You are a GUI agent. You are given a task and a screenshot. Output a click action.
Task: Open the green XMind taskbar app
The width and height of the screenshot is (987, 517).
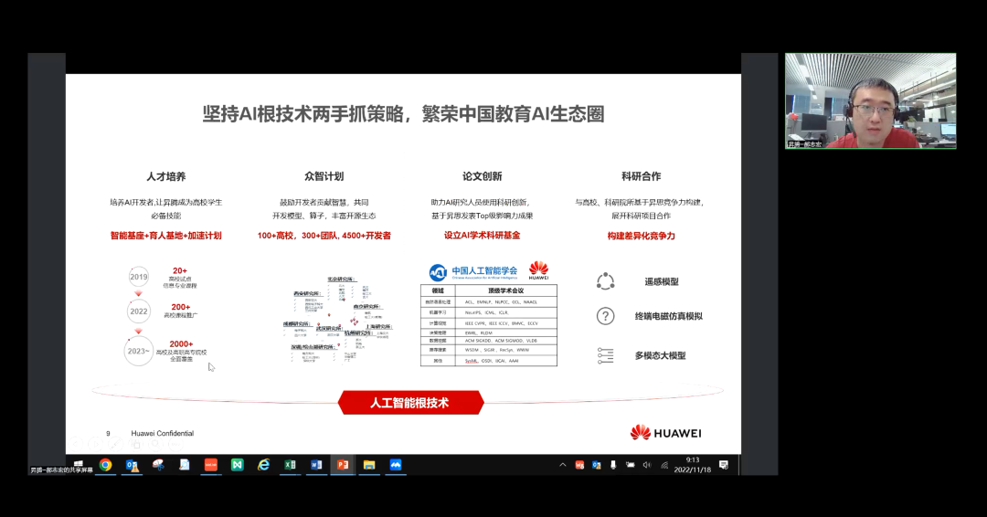[x=238, y=465]
